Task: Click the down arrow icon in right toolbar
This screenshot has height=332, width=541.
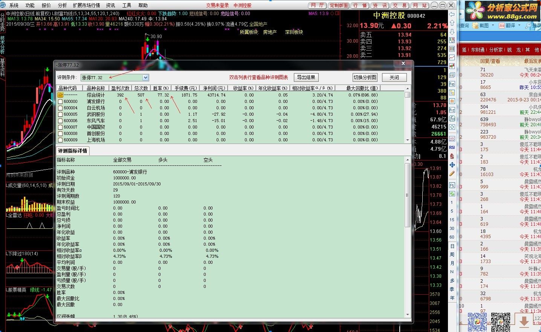Action: (452, 31)
